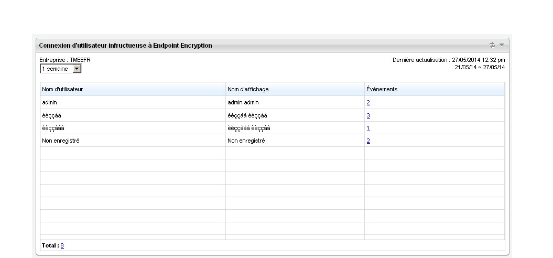Sort by the "Nom d'utilisateur" column header
The height and width of the screenshot is (258, 553).
(x=62, y=89)
